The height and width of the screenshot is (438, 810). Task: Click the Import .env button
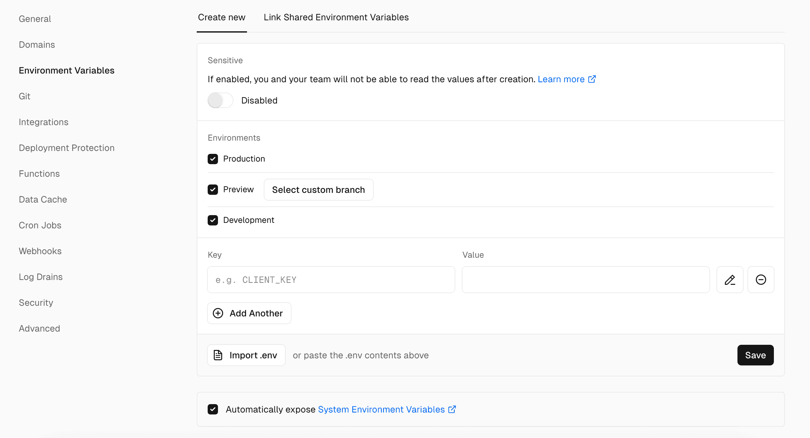[246, 355]
